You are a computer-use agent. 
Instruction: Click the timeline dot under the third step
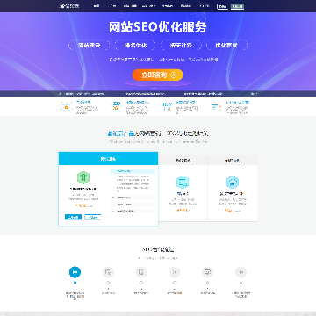click(x=141, y=283)
